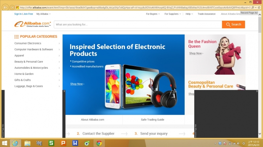Expand the Help menu
263x147 pixels.
189,14
